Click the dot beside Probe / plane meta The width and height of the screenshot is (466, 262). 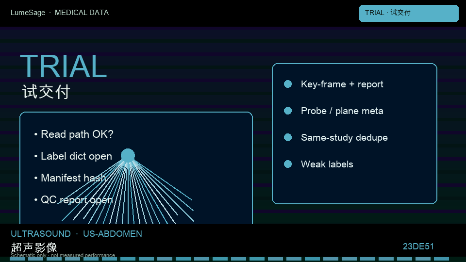tap(288, 111)
